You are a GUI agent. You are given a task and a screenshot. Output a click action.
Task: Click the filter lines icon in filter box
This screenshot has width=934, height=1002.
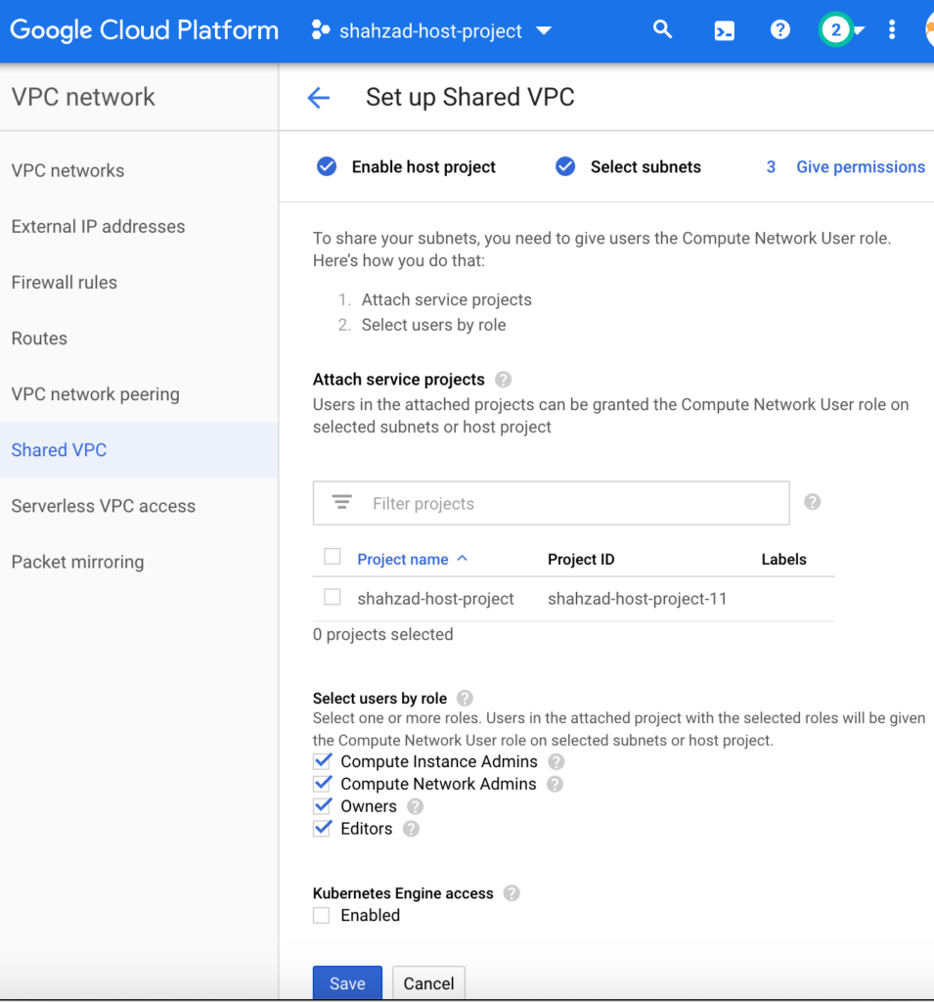coord(341,502)
